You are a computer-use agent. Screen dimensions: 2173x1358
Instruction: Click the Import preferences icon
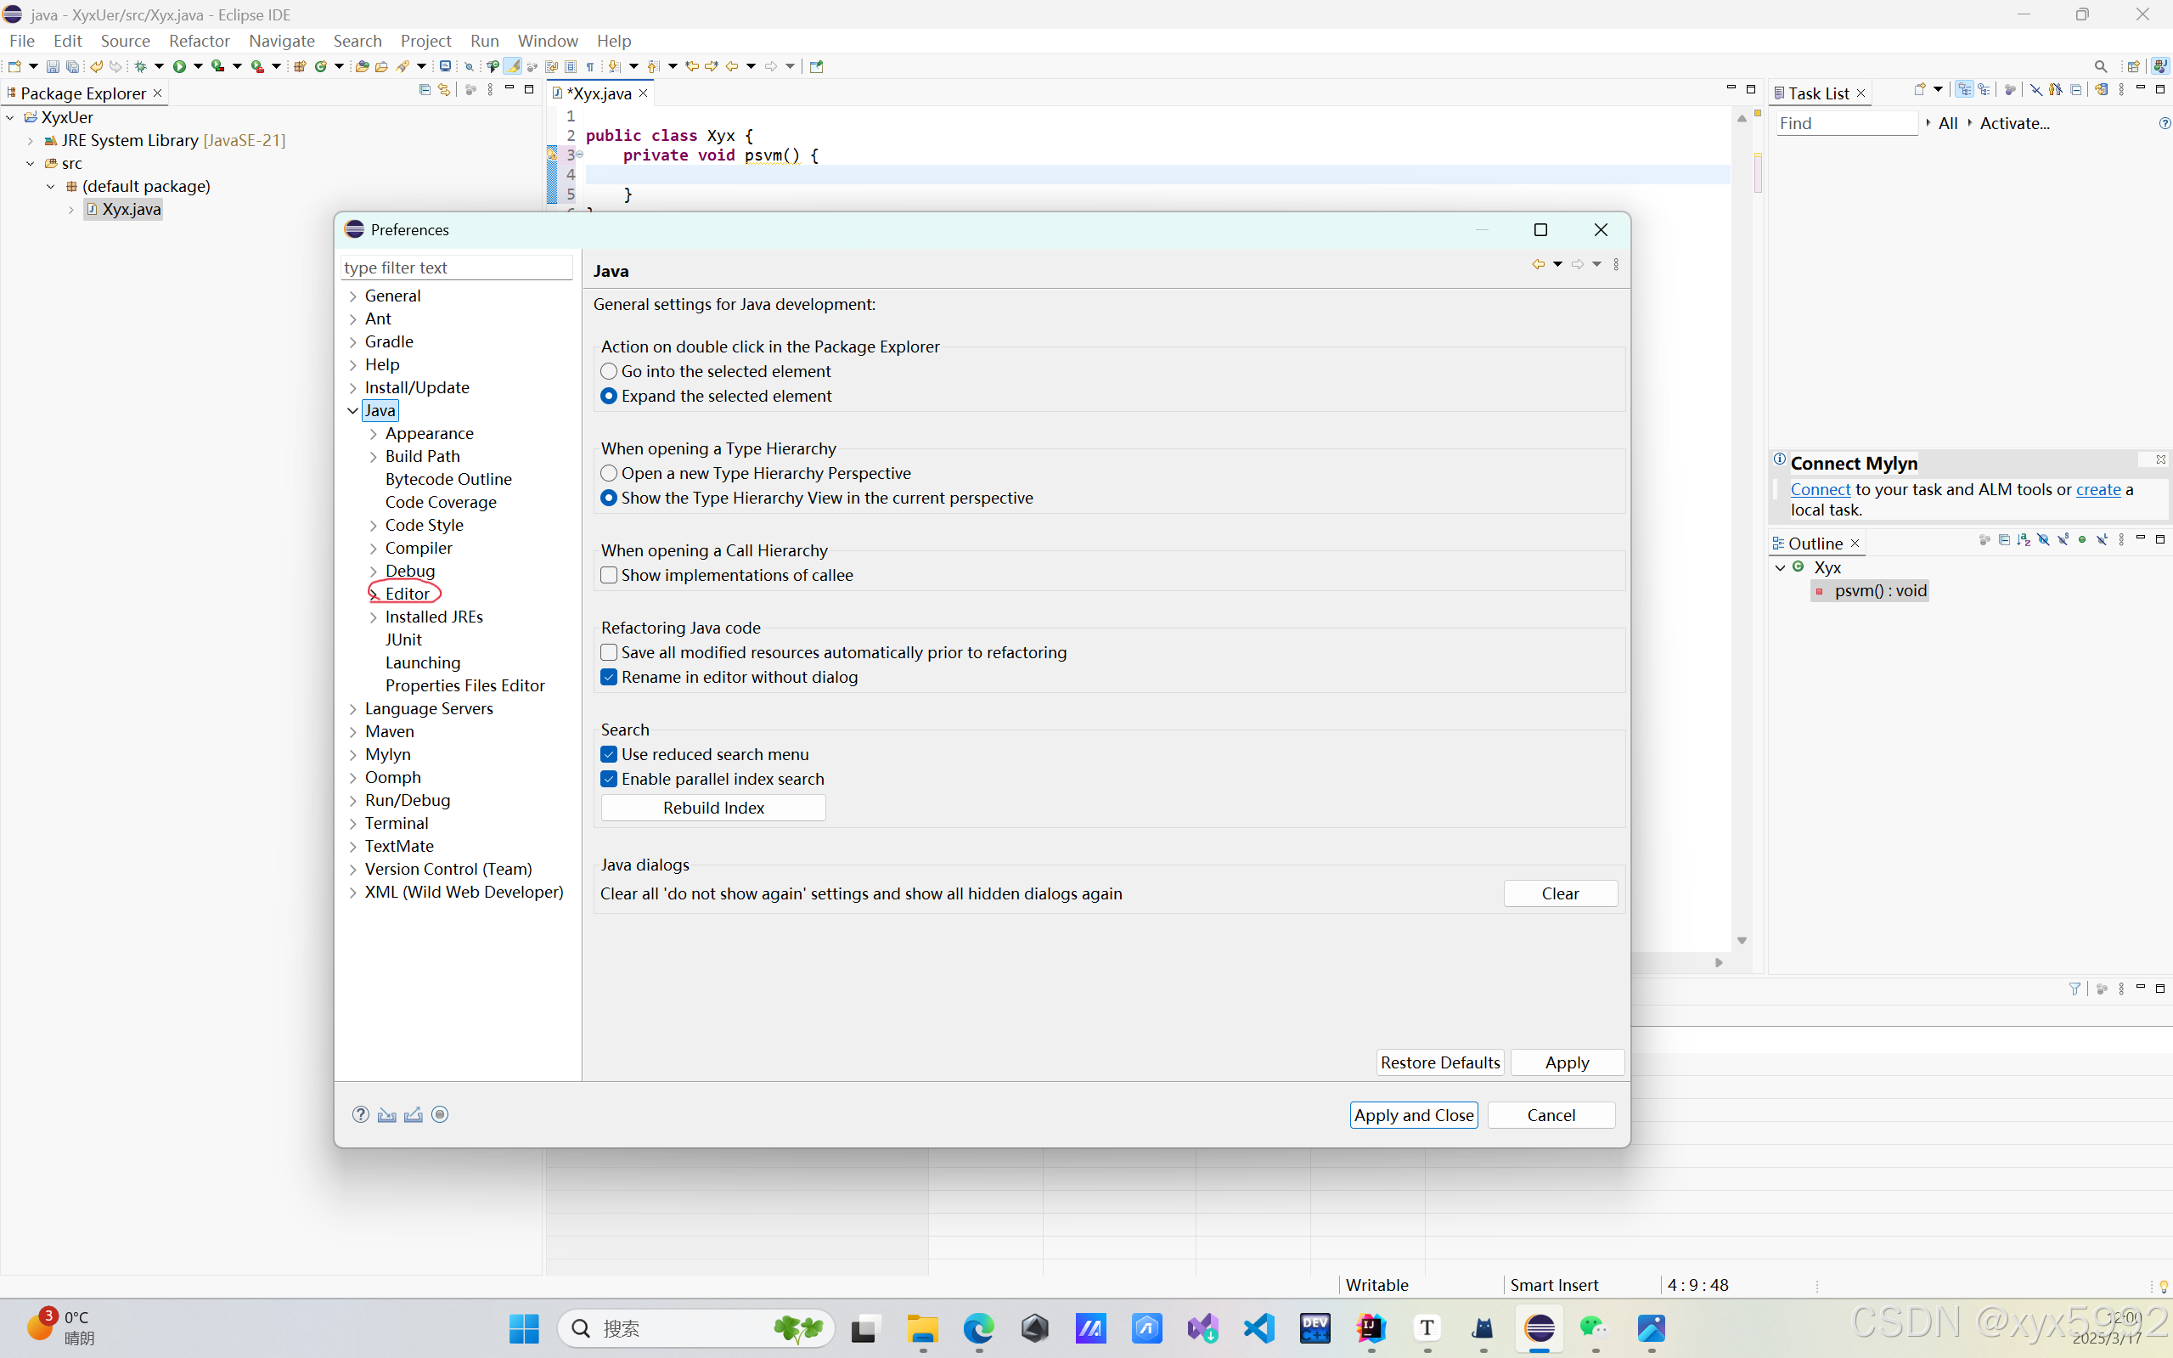click(387, 1114)
